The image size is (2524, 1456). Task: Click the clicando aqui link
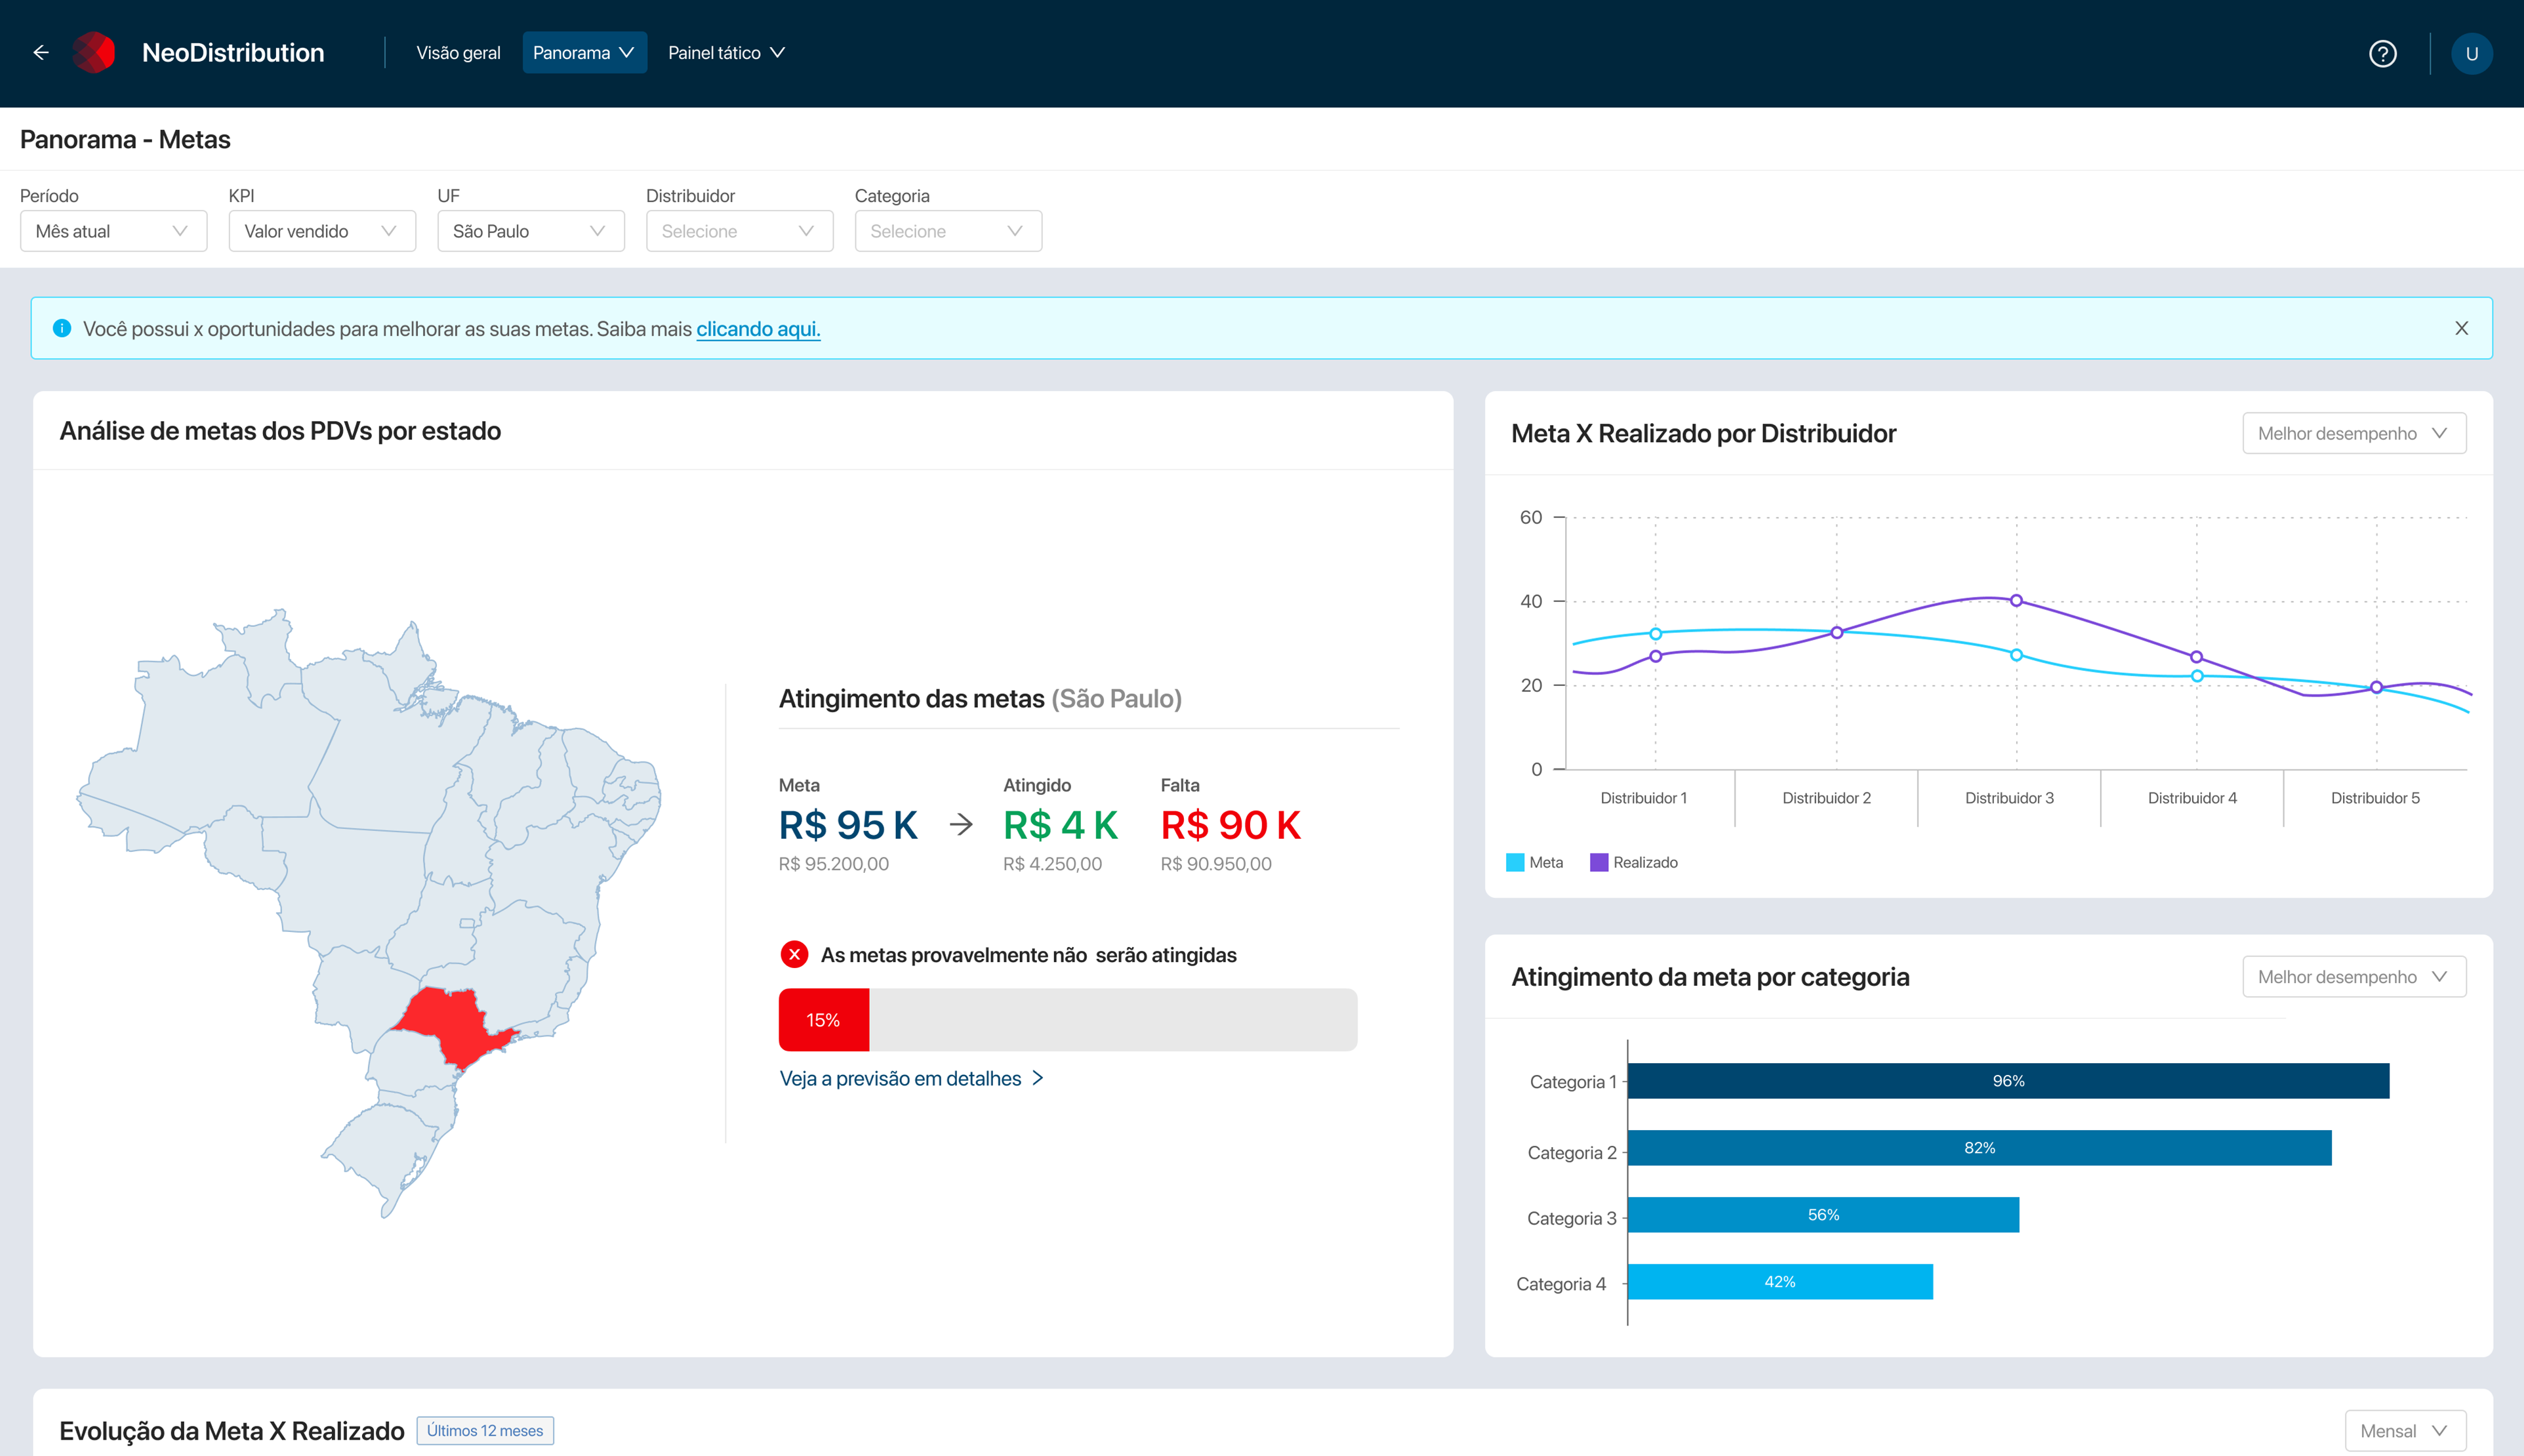[x=758, y=328]
